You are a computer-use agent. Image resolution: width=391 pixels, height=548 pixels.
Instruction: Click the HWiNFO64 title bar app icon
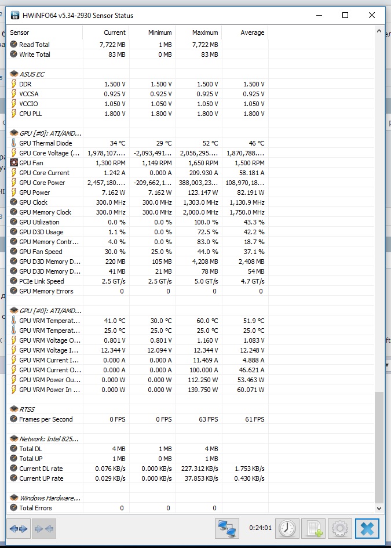point(14,16)
